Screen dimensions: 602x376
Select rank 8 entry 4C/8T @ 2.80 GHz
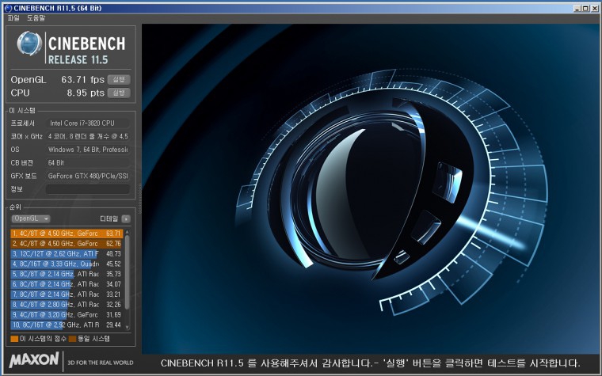click(67, 305)
